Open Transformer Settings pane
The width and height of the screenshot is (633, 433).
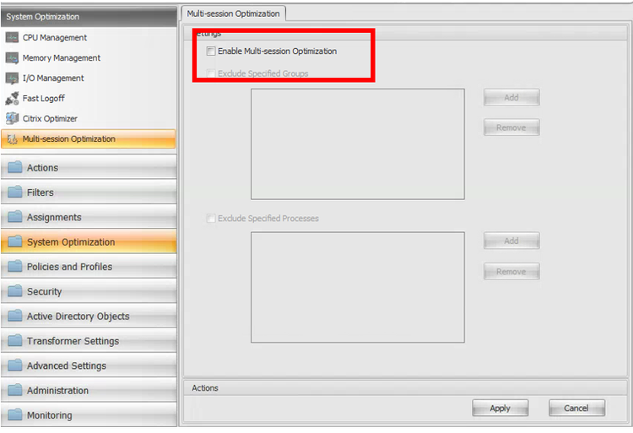[89, 341]
